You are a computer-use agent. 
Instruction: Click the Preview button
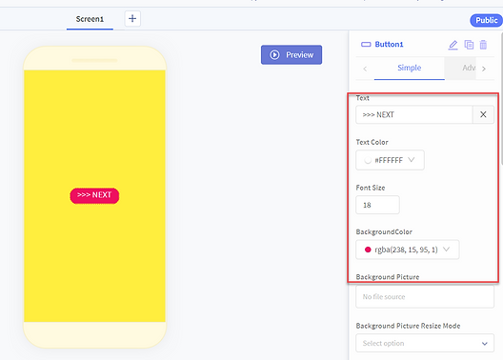[292, 55]
